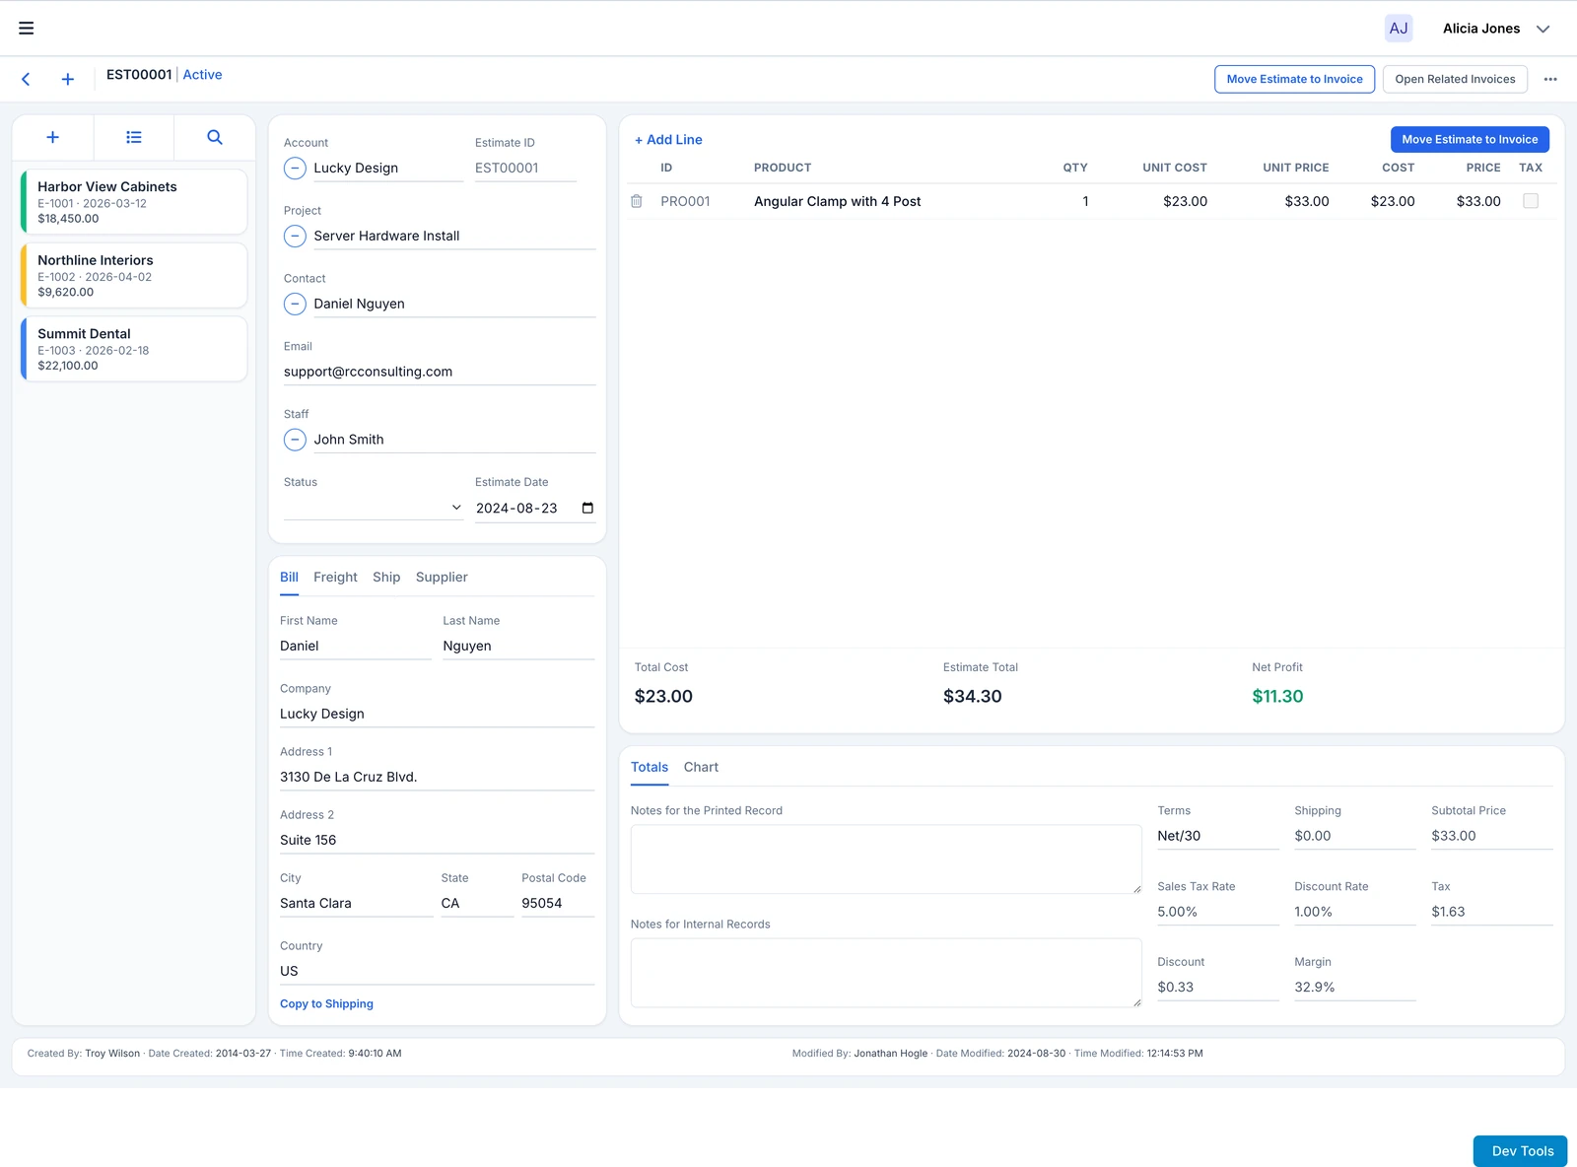Viewport: 1577px width, 1167px height.
Task: Clear the Lucky Design account selection
Action: click(295, 169)
